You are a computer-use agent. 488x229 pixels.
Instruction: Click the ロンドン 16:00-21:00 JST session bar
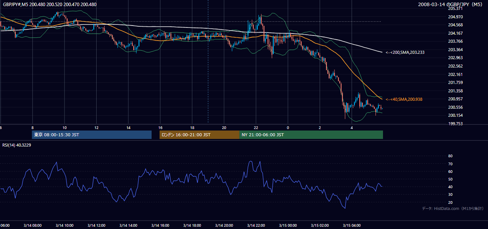(199, 135)
